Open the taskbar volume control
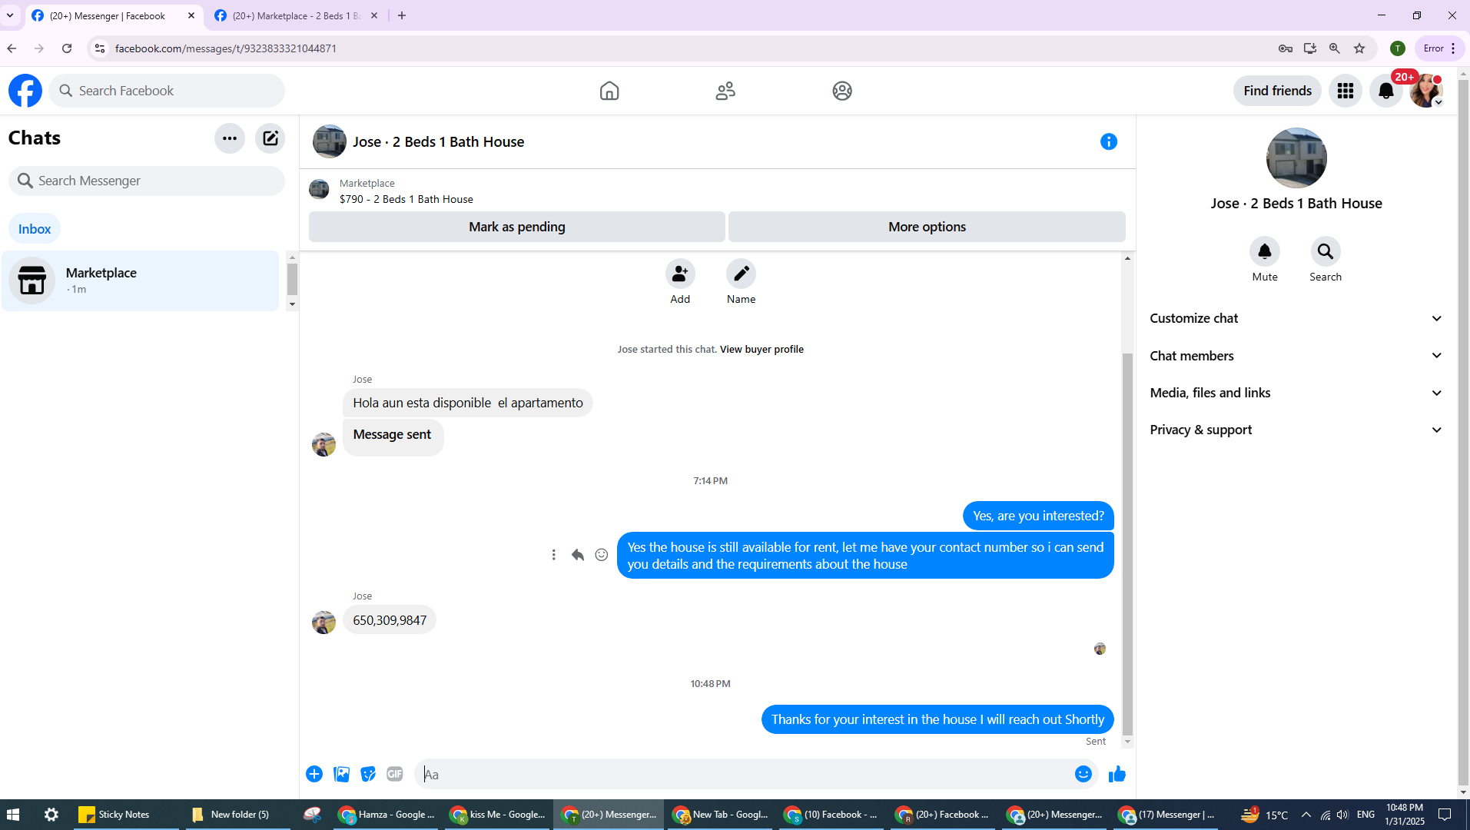Viewport: 1470px width, 830px height. 1342,815
